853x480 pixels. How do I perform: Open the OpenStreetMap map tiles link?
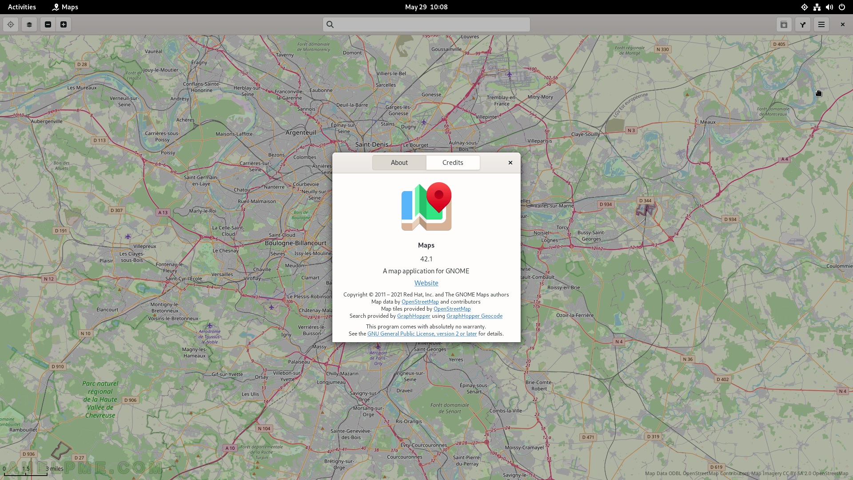coord(452,309)
